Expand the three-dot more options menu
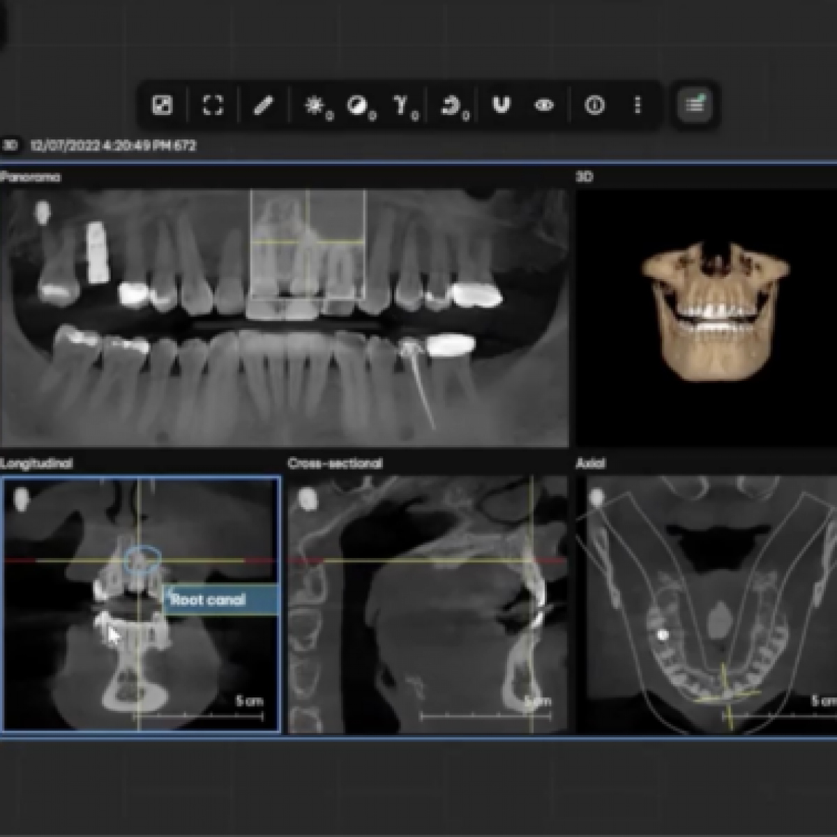Screen dimensions: 837x837 click(638, 105)
